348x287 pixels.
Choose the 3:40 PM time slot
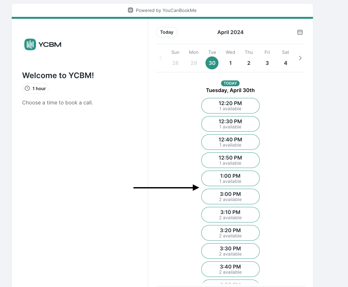coord(230,269)
